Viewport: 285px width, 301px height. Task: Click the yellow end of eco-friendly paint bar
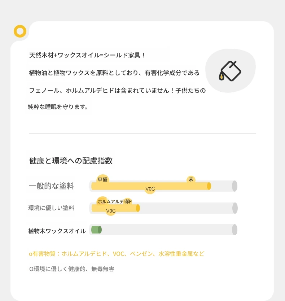click(x=138, y=208)
